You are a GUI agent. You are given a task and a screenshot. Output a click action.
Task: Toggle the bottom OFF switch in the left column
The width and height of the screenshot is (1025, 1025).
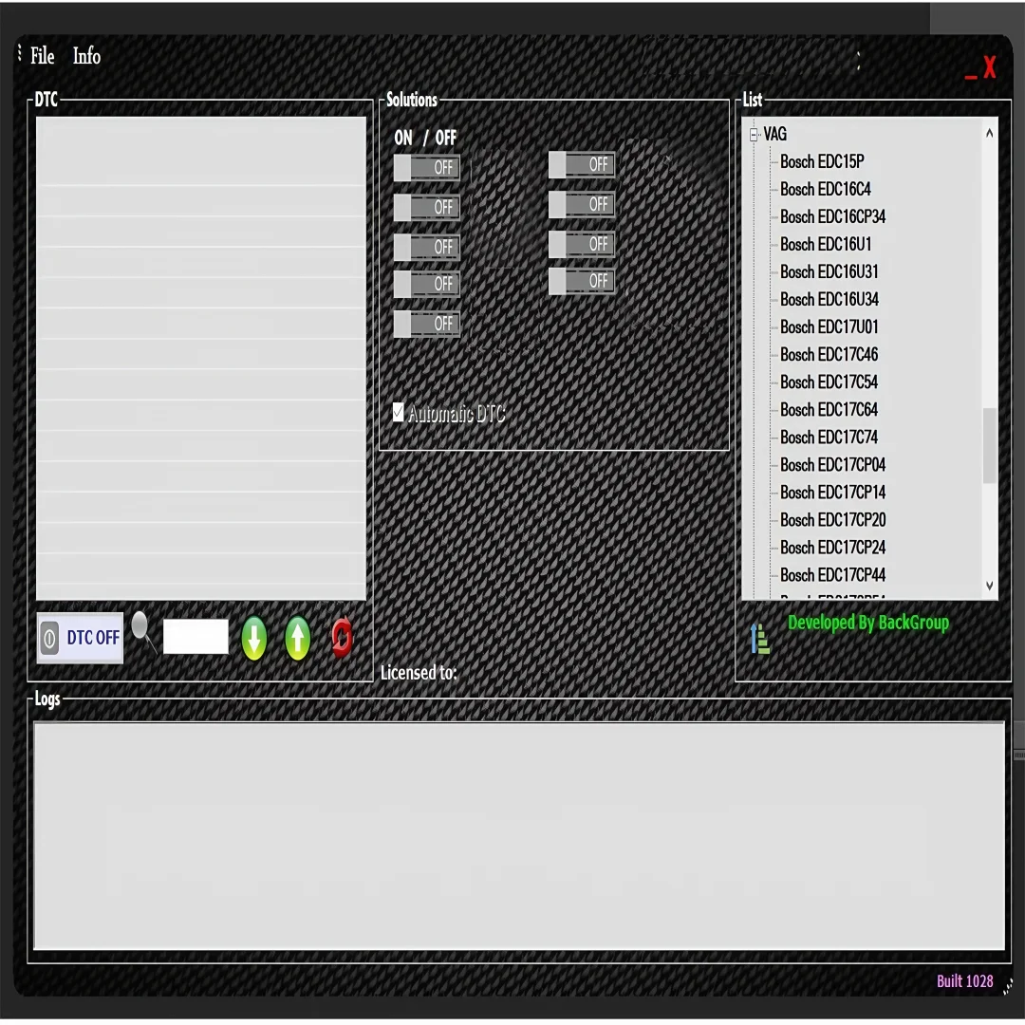pyautogui.click(x=427, y=324)
